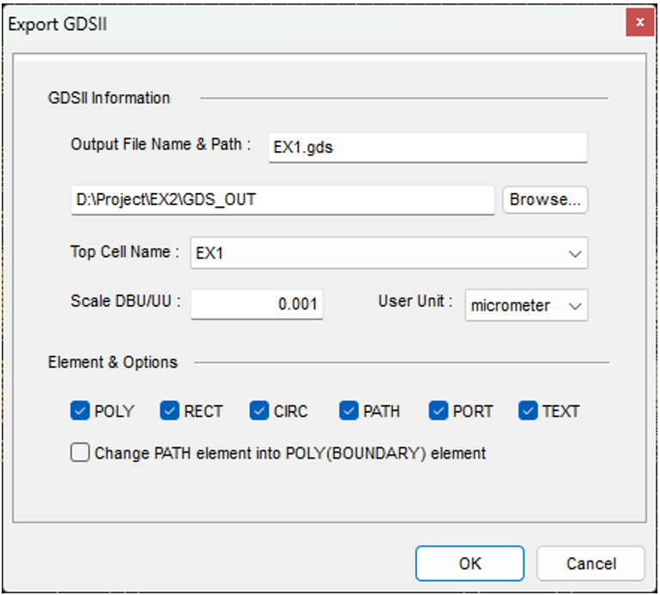
Task: Confirm export with the OK button
Action: tap(469, 563)
